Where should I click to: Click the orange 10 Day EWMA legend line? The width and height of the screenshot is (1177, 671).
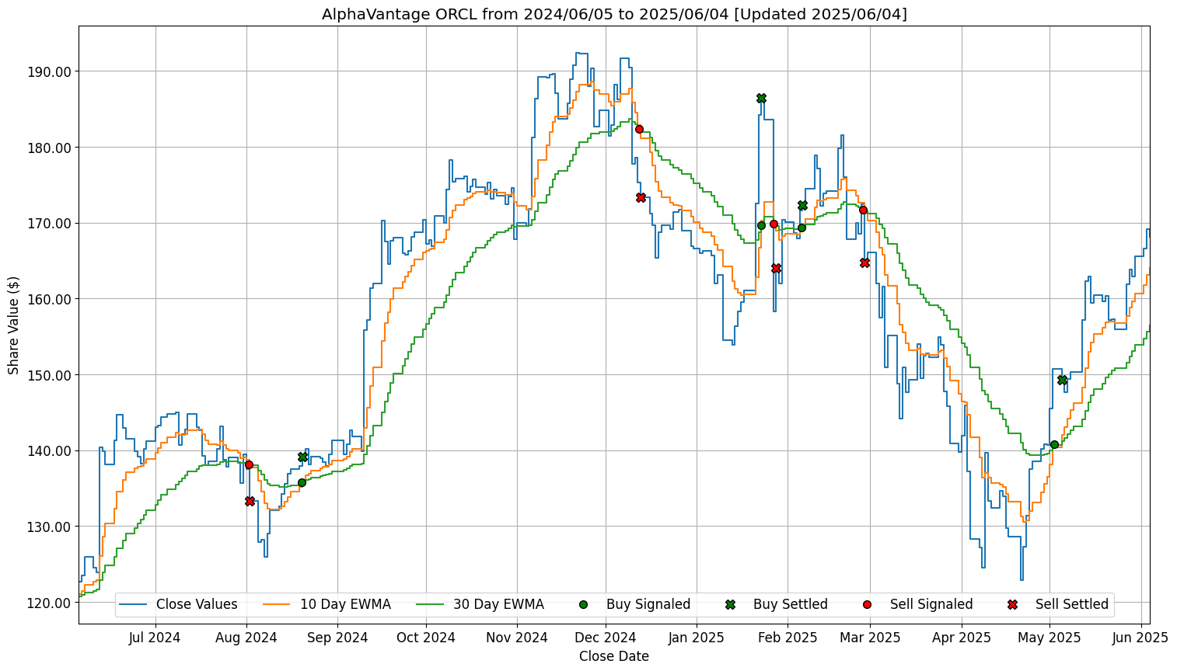278,604
